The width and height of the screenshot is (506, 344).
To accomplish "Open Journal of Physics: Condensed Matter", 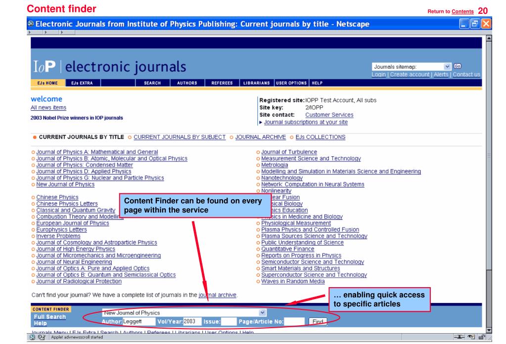I will [x=85, y=165].
